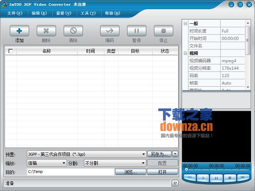Click the Add (添加) plus icon
Image resolution: width=255 pixels, height=191 pixels.
[19, 31]
